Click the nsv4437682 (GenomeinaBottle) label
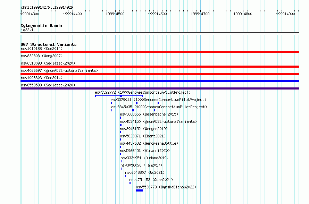The width and height of the screenshot is (309, 204). 149,143
